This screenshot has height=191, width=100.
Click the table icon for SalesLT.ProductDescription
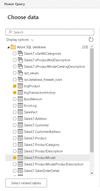[x=20, y=151]
